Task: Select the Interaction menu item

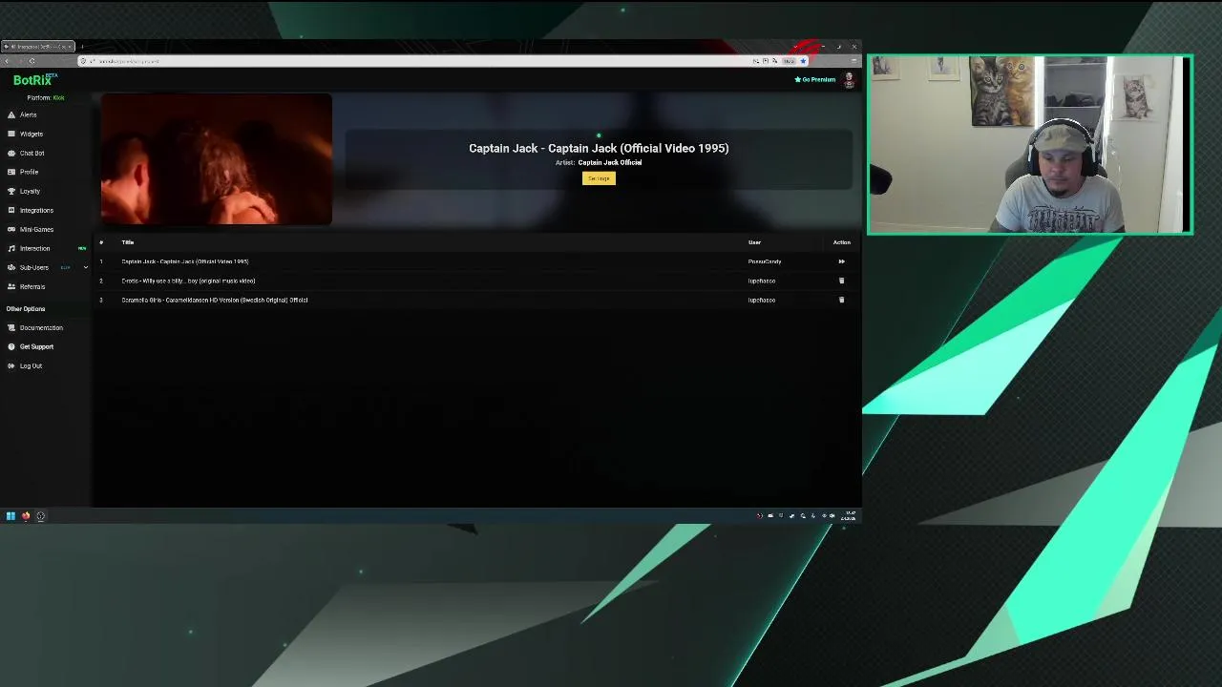Action: (34, 248)
